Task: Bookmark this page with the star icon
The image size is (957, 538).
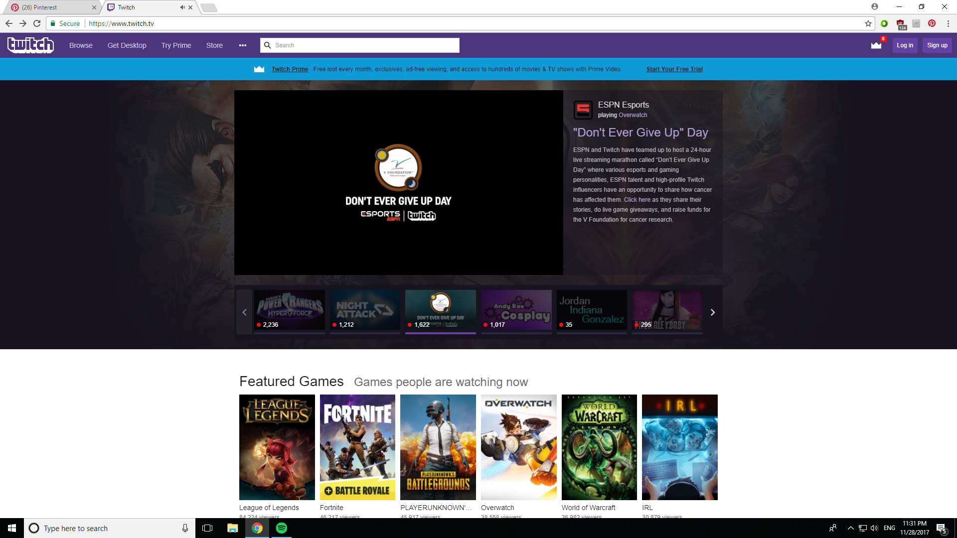Action: tap(868, 23)
